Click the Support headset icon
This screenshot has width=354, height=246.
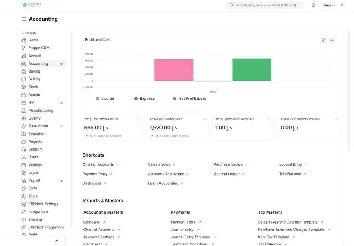pyautogui.click(x=23, y=149)
